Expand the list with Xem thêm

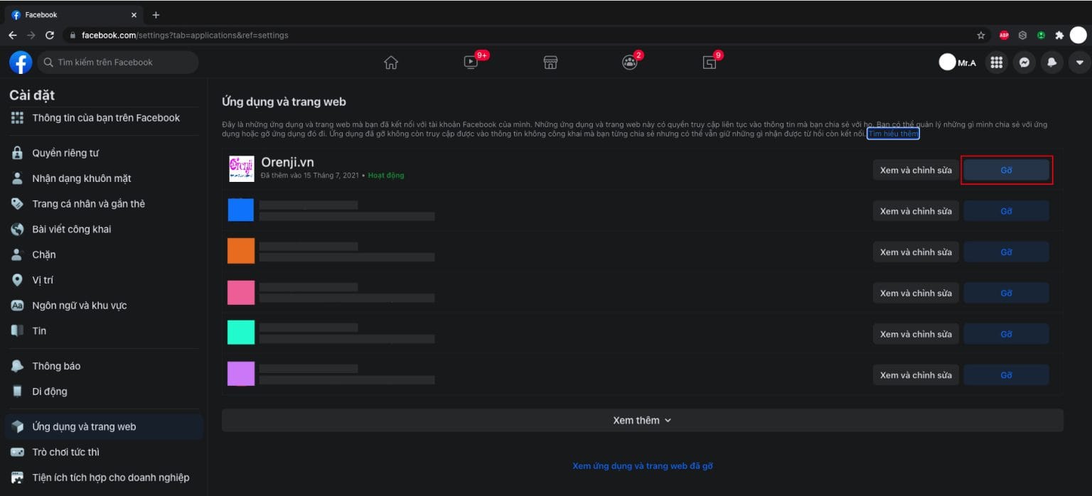(x=642, y=420)
